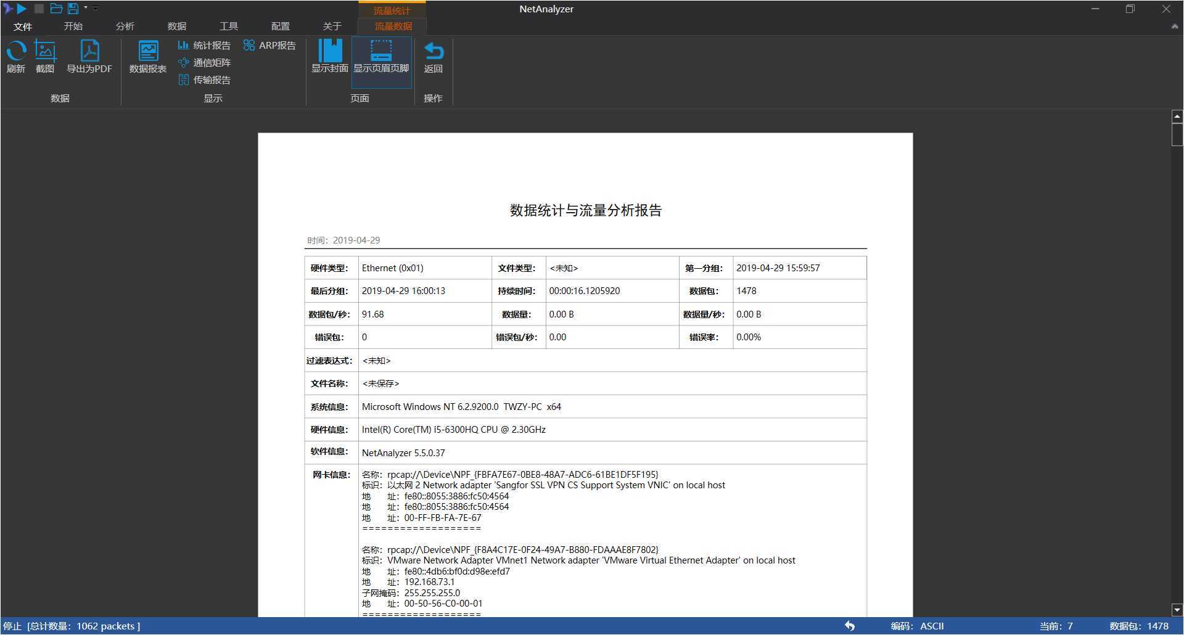Save with the floppy disk icon
Image resolution: width=1184 pixels, height=635 pixels.
pos(73,9)
